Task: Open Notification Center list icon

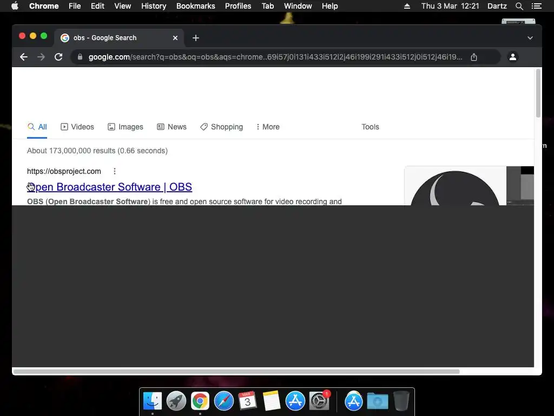Action: pos(536,6)
